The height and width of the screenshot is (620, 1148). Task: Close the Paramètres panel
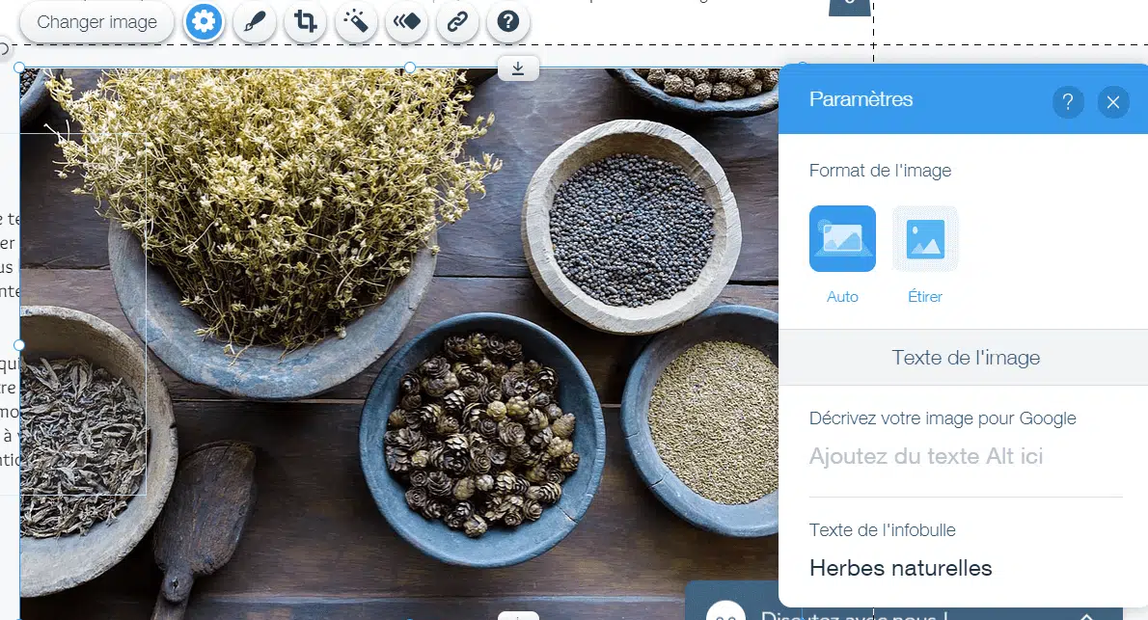(x=1113, y=101)
